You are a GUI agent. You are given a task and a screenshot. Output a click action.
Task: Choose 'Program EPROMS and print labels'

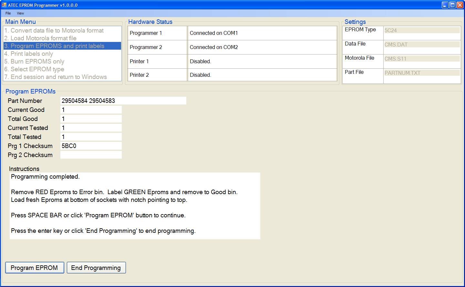(62, 46)
